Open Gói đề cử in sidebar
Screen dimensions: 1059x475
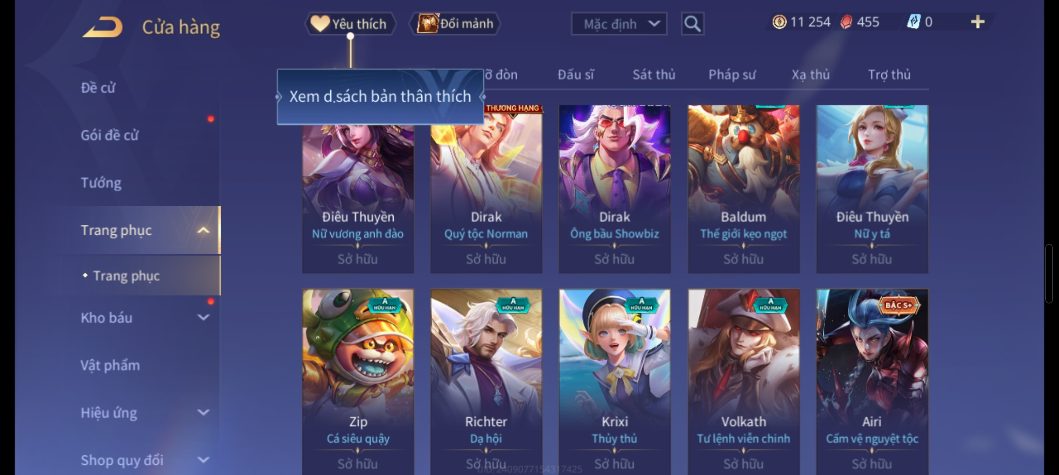[x=109, y=135]
